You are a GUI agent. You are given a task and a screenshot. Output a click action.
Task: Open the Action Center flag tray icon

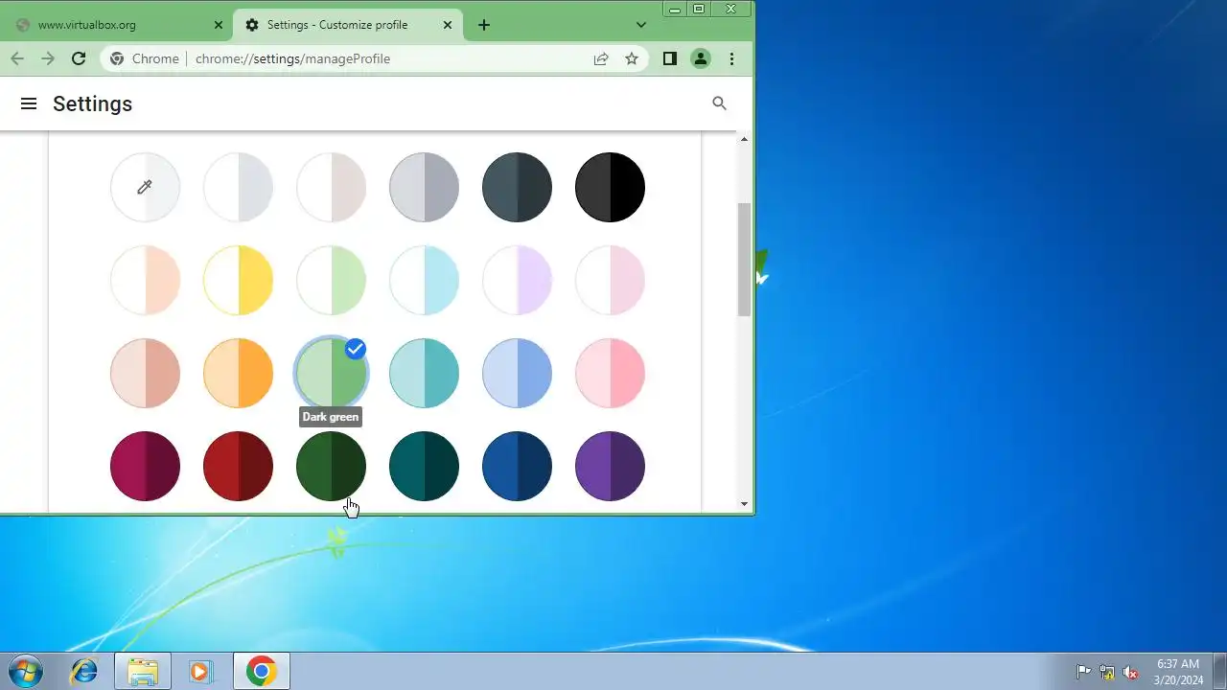click(1083, 672)
